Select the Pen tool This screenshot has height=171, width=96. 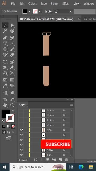5,38
